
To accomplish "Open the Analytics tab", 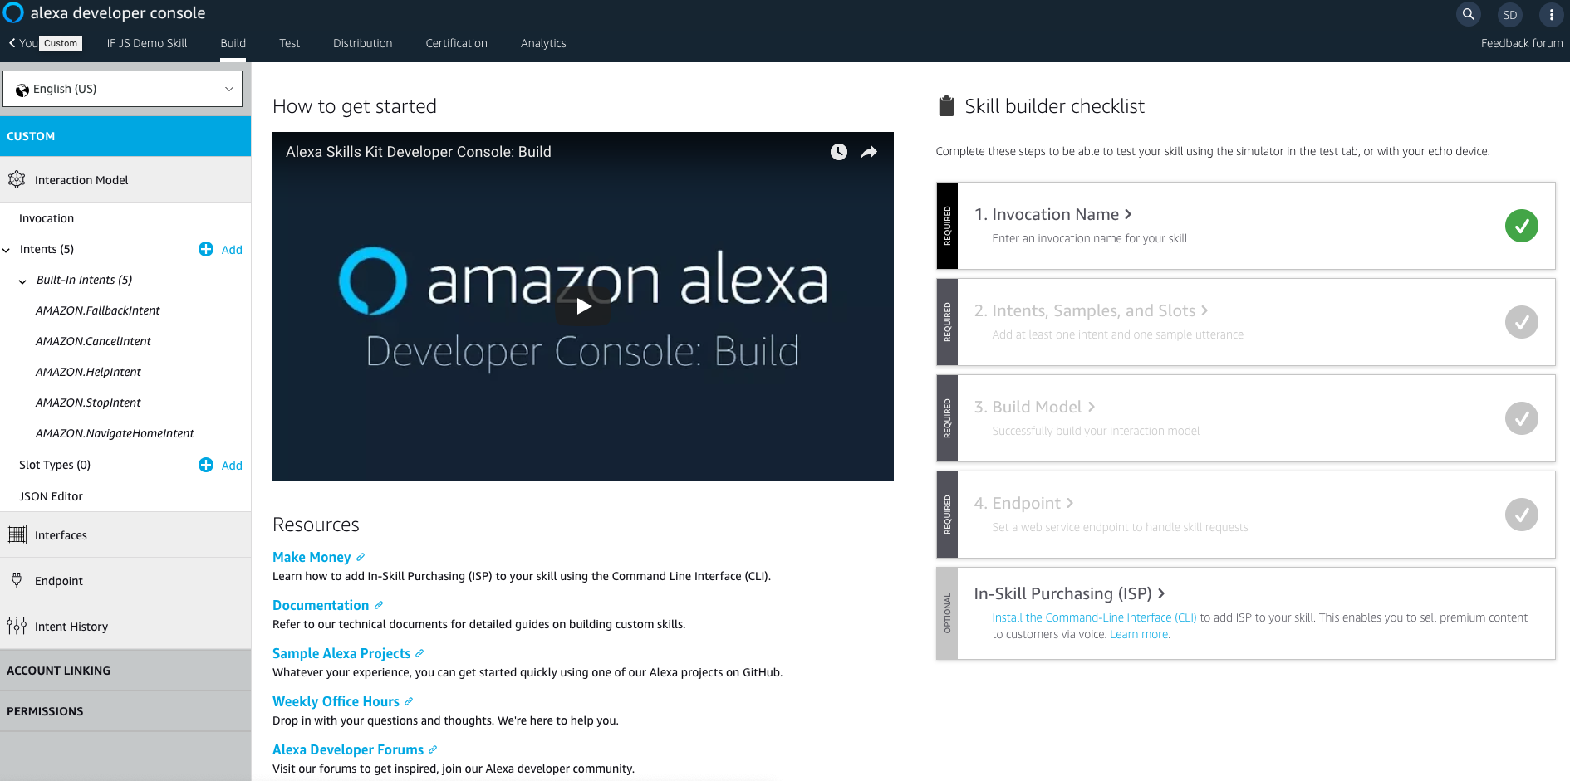I will click(x=543, y=43).
